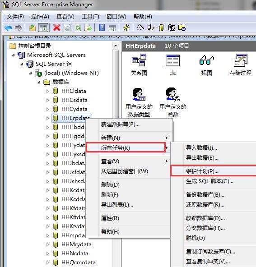The width and height of the screenshot is (256, 267).
Task: Click the Back arrow toolbar icon
Action: click(x=8, y=28)
